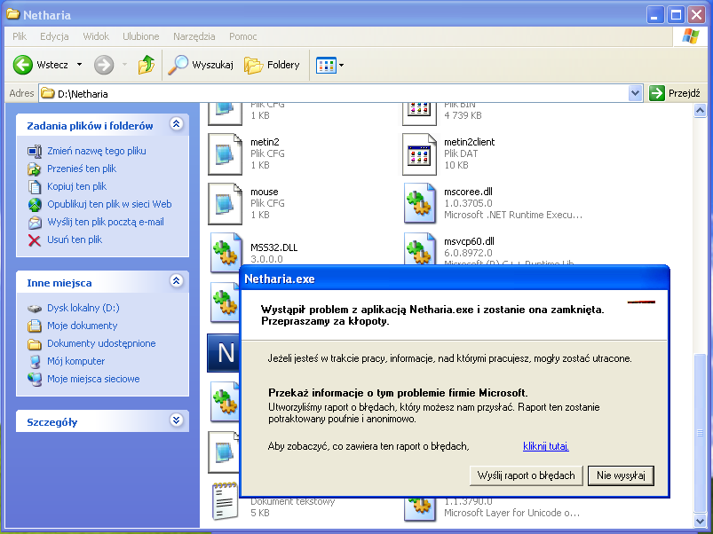Select the mouse CFG file icon
The width and height of the screenshot is (713, 534).
[x=225, y=203]
